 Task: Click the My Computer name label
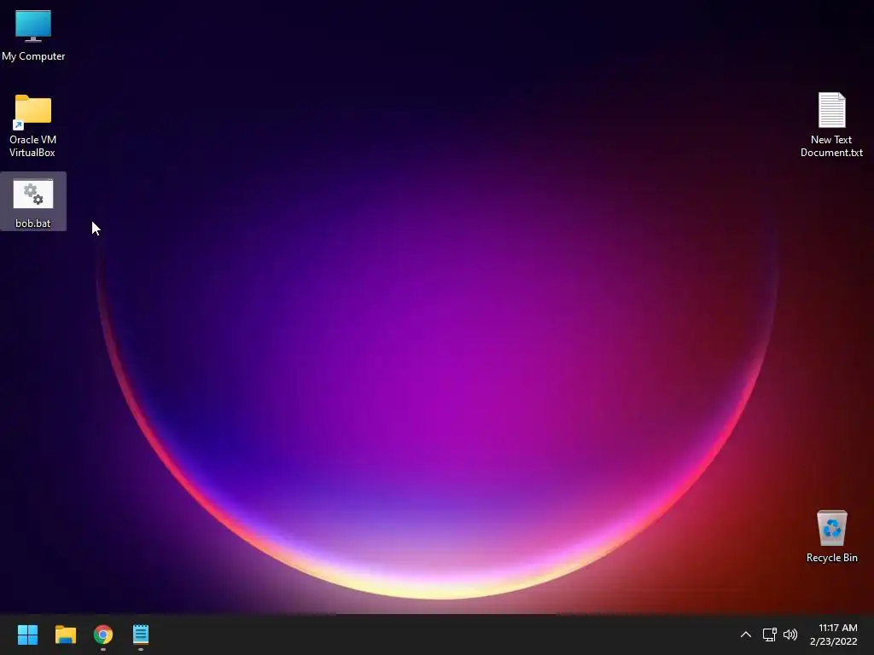click(x=33, y=56)
